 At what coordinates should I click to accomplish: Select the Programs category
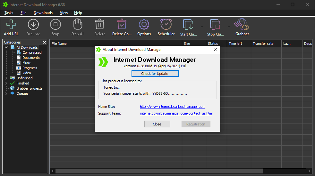30,68
